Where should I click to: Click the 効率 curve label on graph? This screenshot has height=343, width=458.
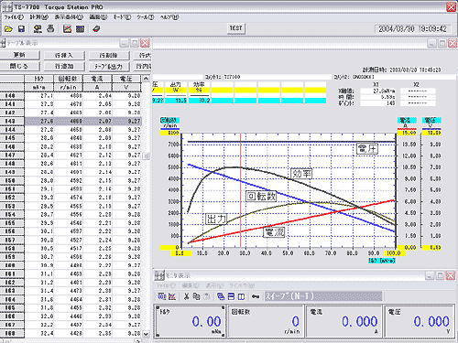[x=301, y=174]
